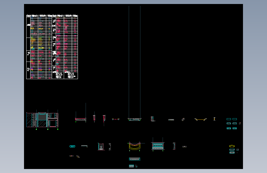Select the yellow oval outline
This screenshot has width=267, height=173.
232,146
